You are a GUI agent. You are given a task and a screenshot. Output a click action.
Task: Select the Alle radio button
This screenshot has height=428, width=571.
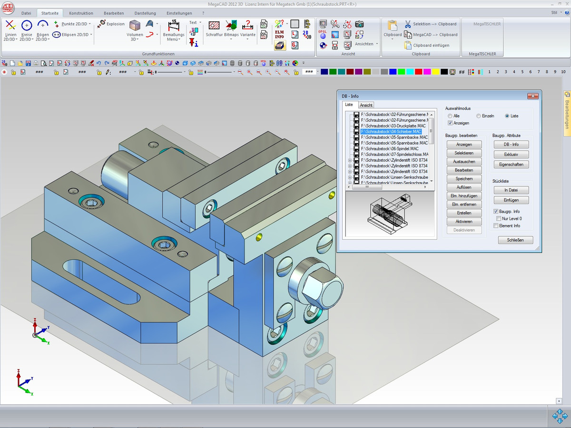(x=450, y=116)
